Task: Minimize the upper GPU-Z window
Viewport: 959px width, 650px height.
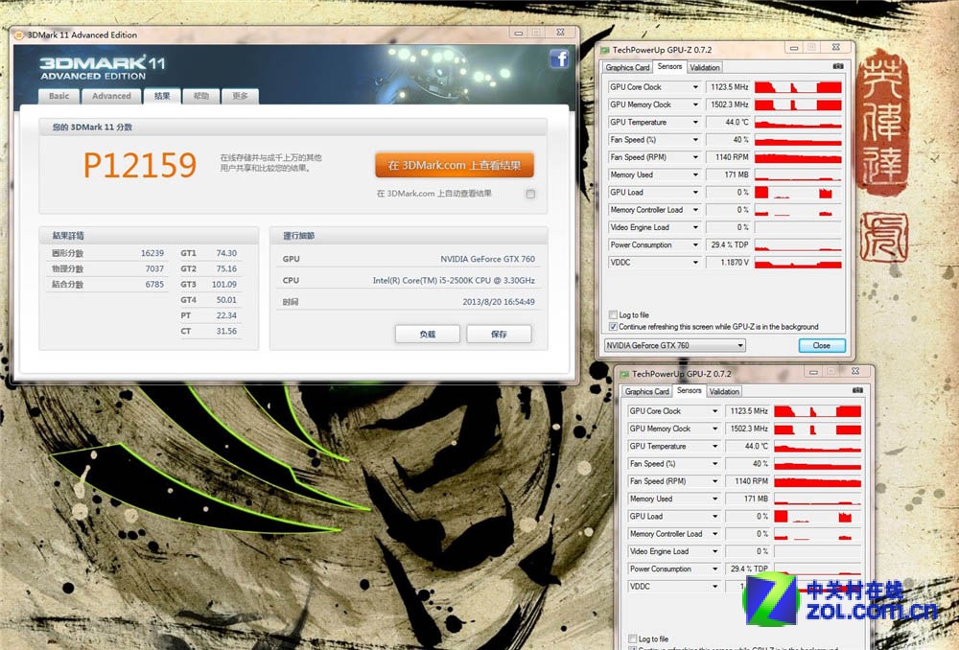Action: point(794,48)
